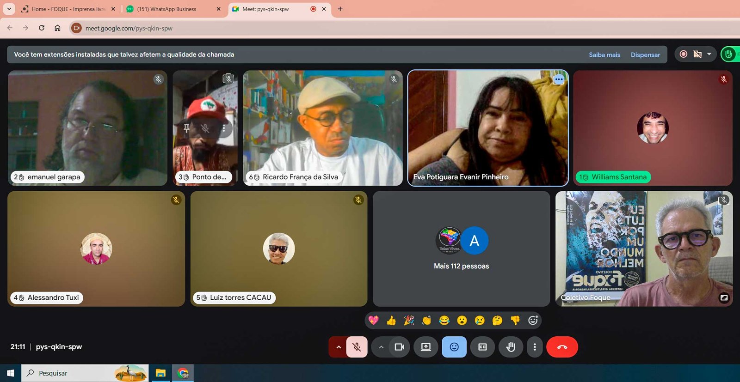Expand audio settings arrow beside microphone

(x=339, y=347)
